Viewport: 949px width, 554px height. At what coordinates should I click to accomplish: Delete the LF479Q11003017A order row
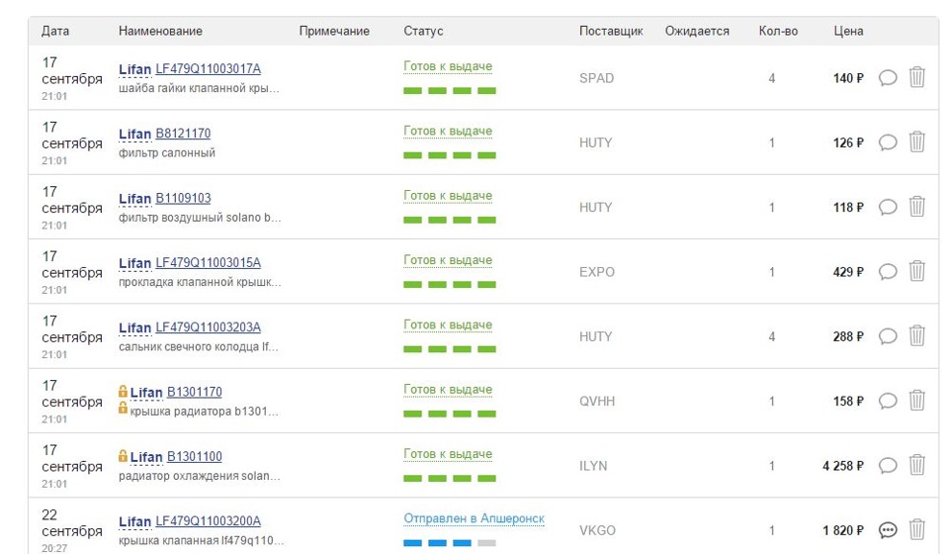click(917, 77)
